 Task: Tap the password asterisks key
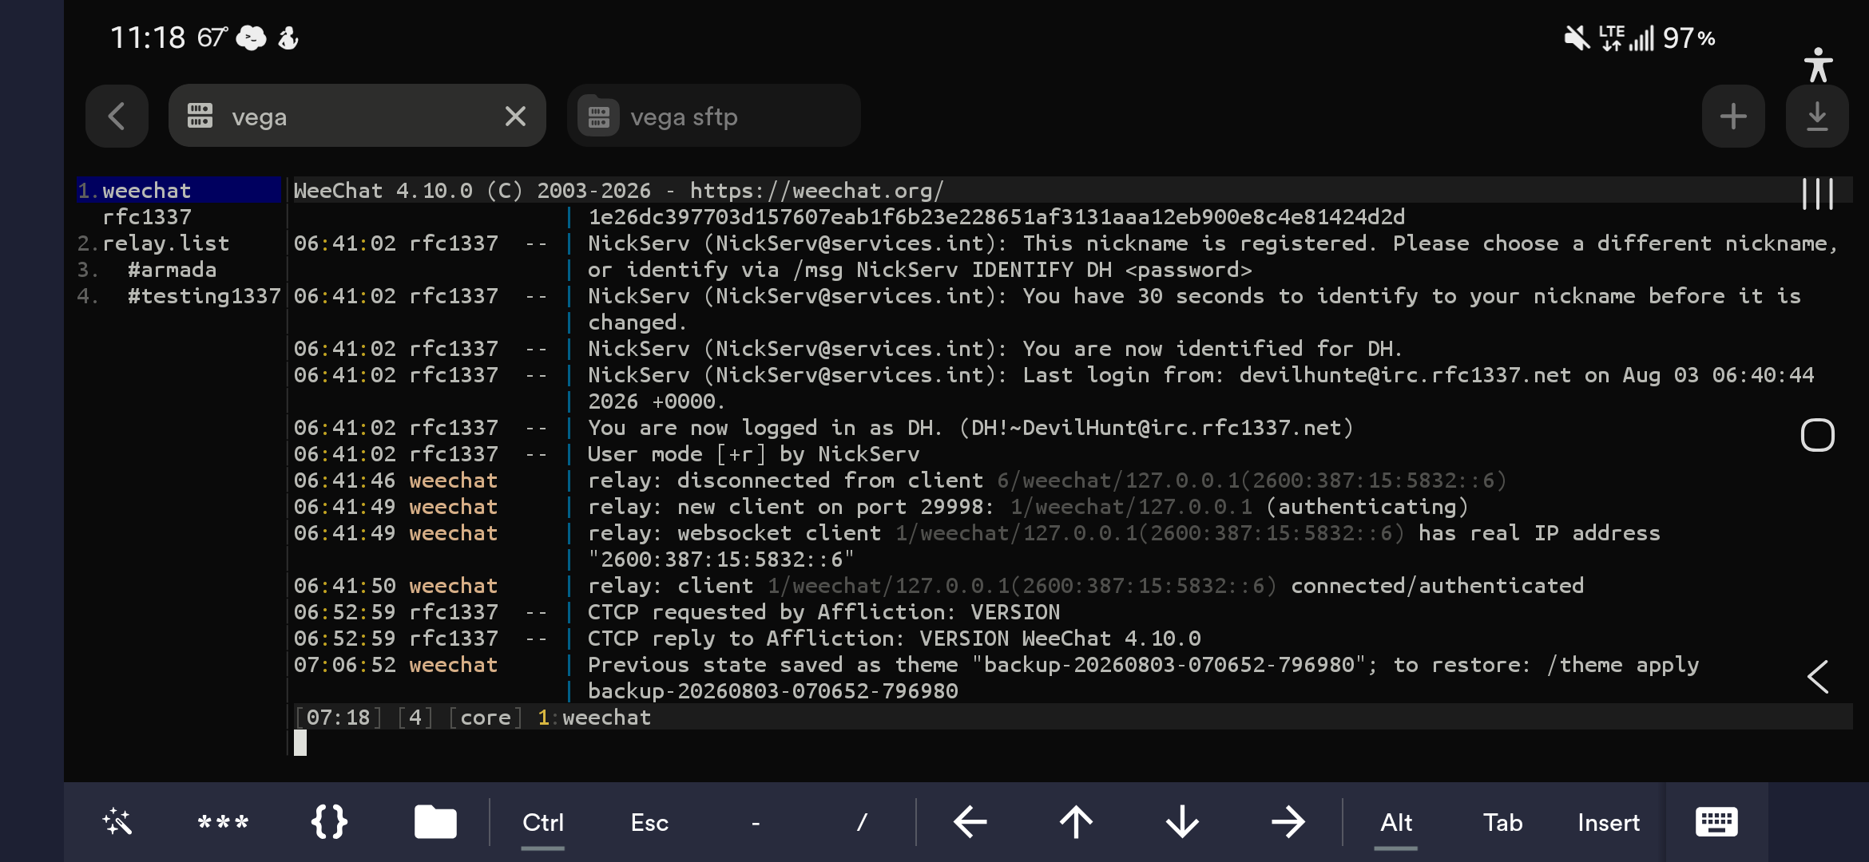coord(223,822)
